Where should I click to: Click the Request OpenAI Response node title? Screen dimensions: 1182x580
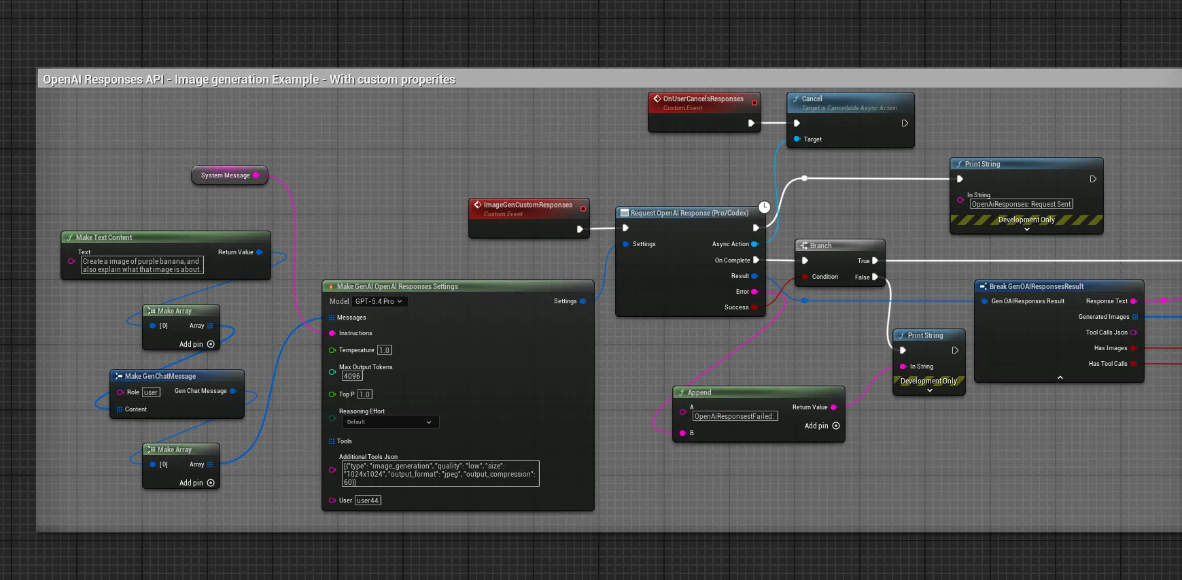tap(689, 213)
